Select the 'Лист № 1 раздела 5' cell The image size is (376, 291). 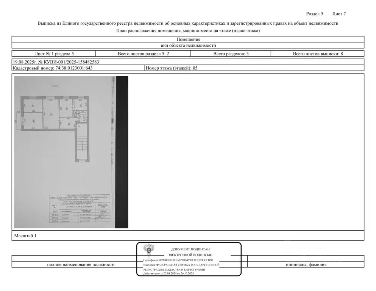tap(54, 53)
